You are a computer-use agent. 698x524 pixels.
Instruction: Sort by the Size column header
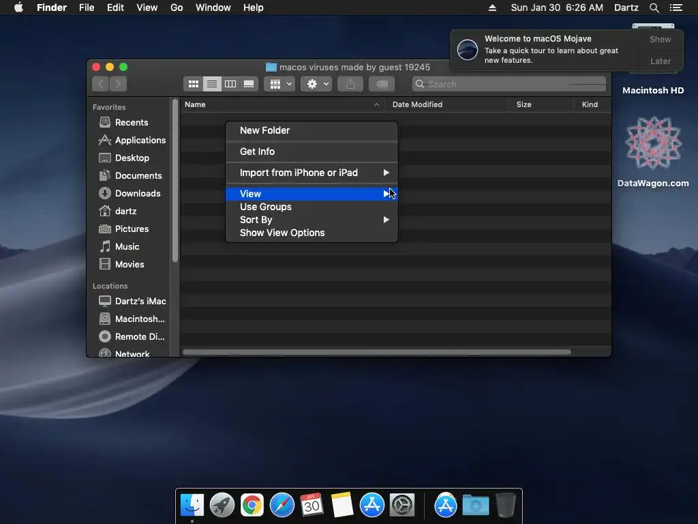coord(541,104)
